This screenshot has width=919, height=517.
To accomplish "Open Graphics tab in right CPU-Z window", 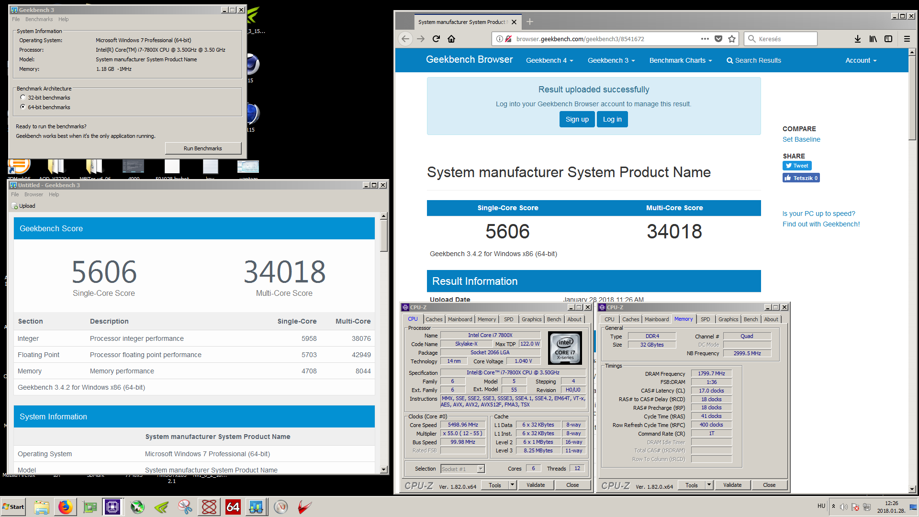I will click(x=728, y=319).
